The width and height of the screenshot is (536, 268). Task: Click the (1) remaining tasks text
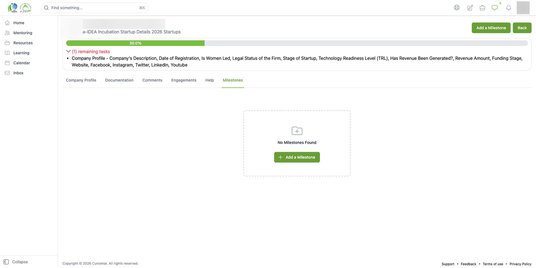[91, 51]
